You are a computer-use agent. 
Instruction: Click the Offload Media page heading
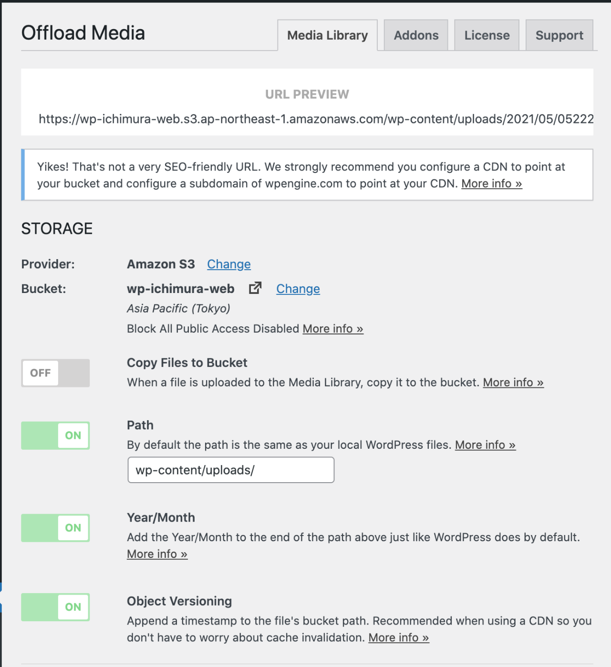point(83,33)
